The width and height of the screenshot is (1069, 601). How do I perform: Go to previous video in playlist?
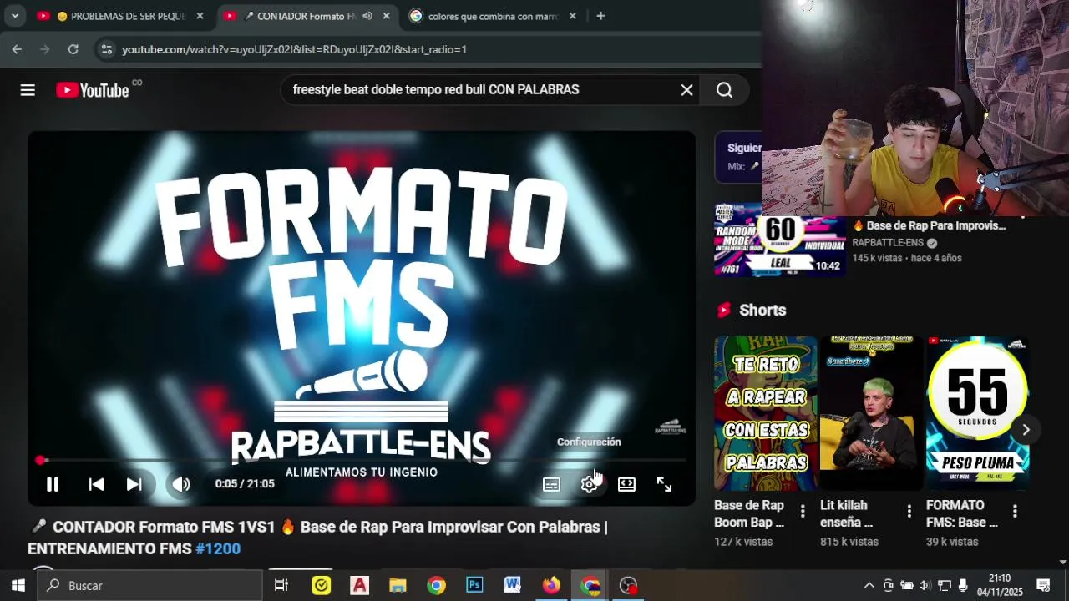click(x=96, y=484)
